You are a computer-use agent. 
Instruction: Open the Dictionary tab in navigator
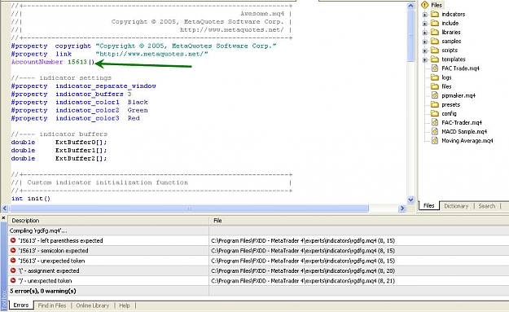click(x=456, y=206)
